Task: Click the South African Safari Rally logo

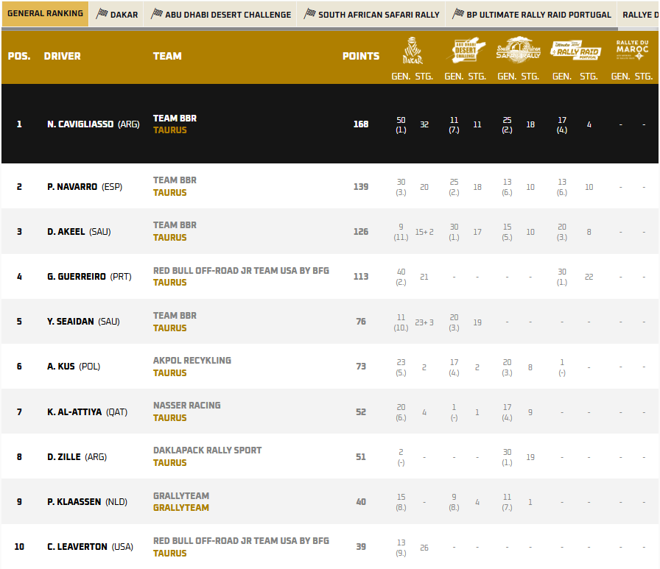Action: coord(518,49)
